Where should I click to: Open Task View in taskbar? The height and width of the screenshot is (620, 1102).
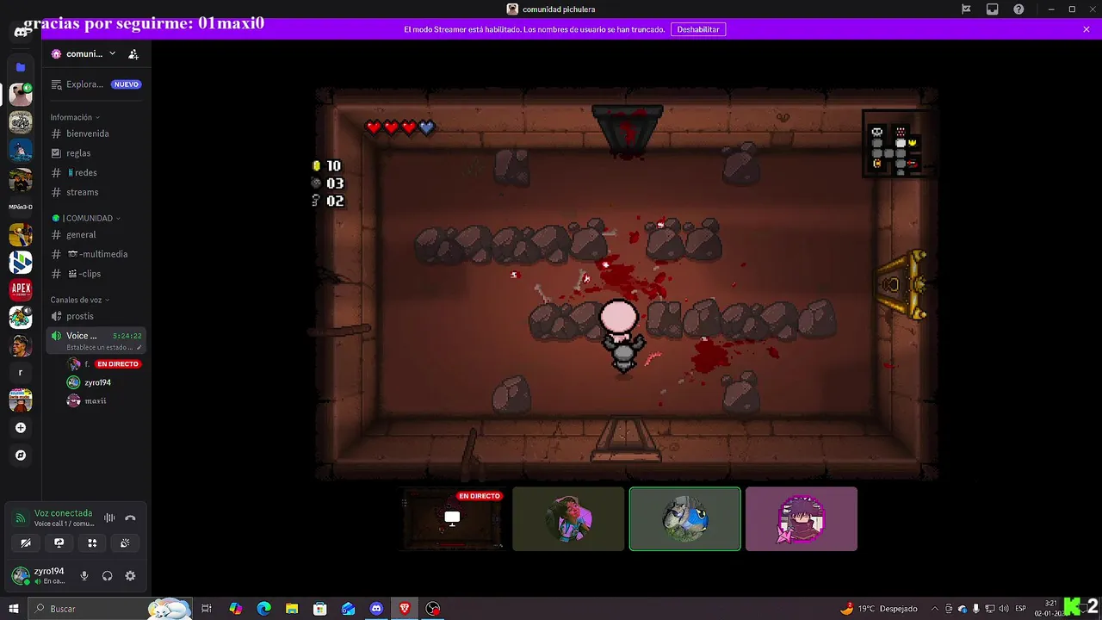(207, 609)
